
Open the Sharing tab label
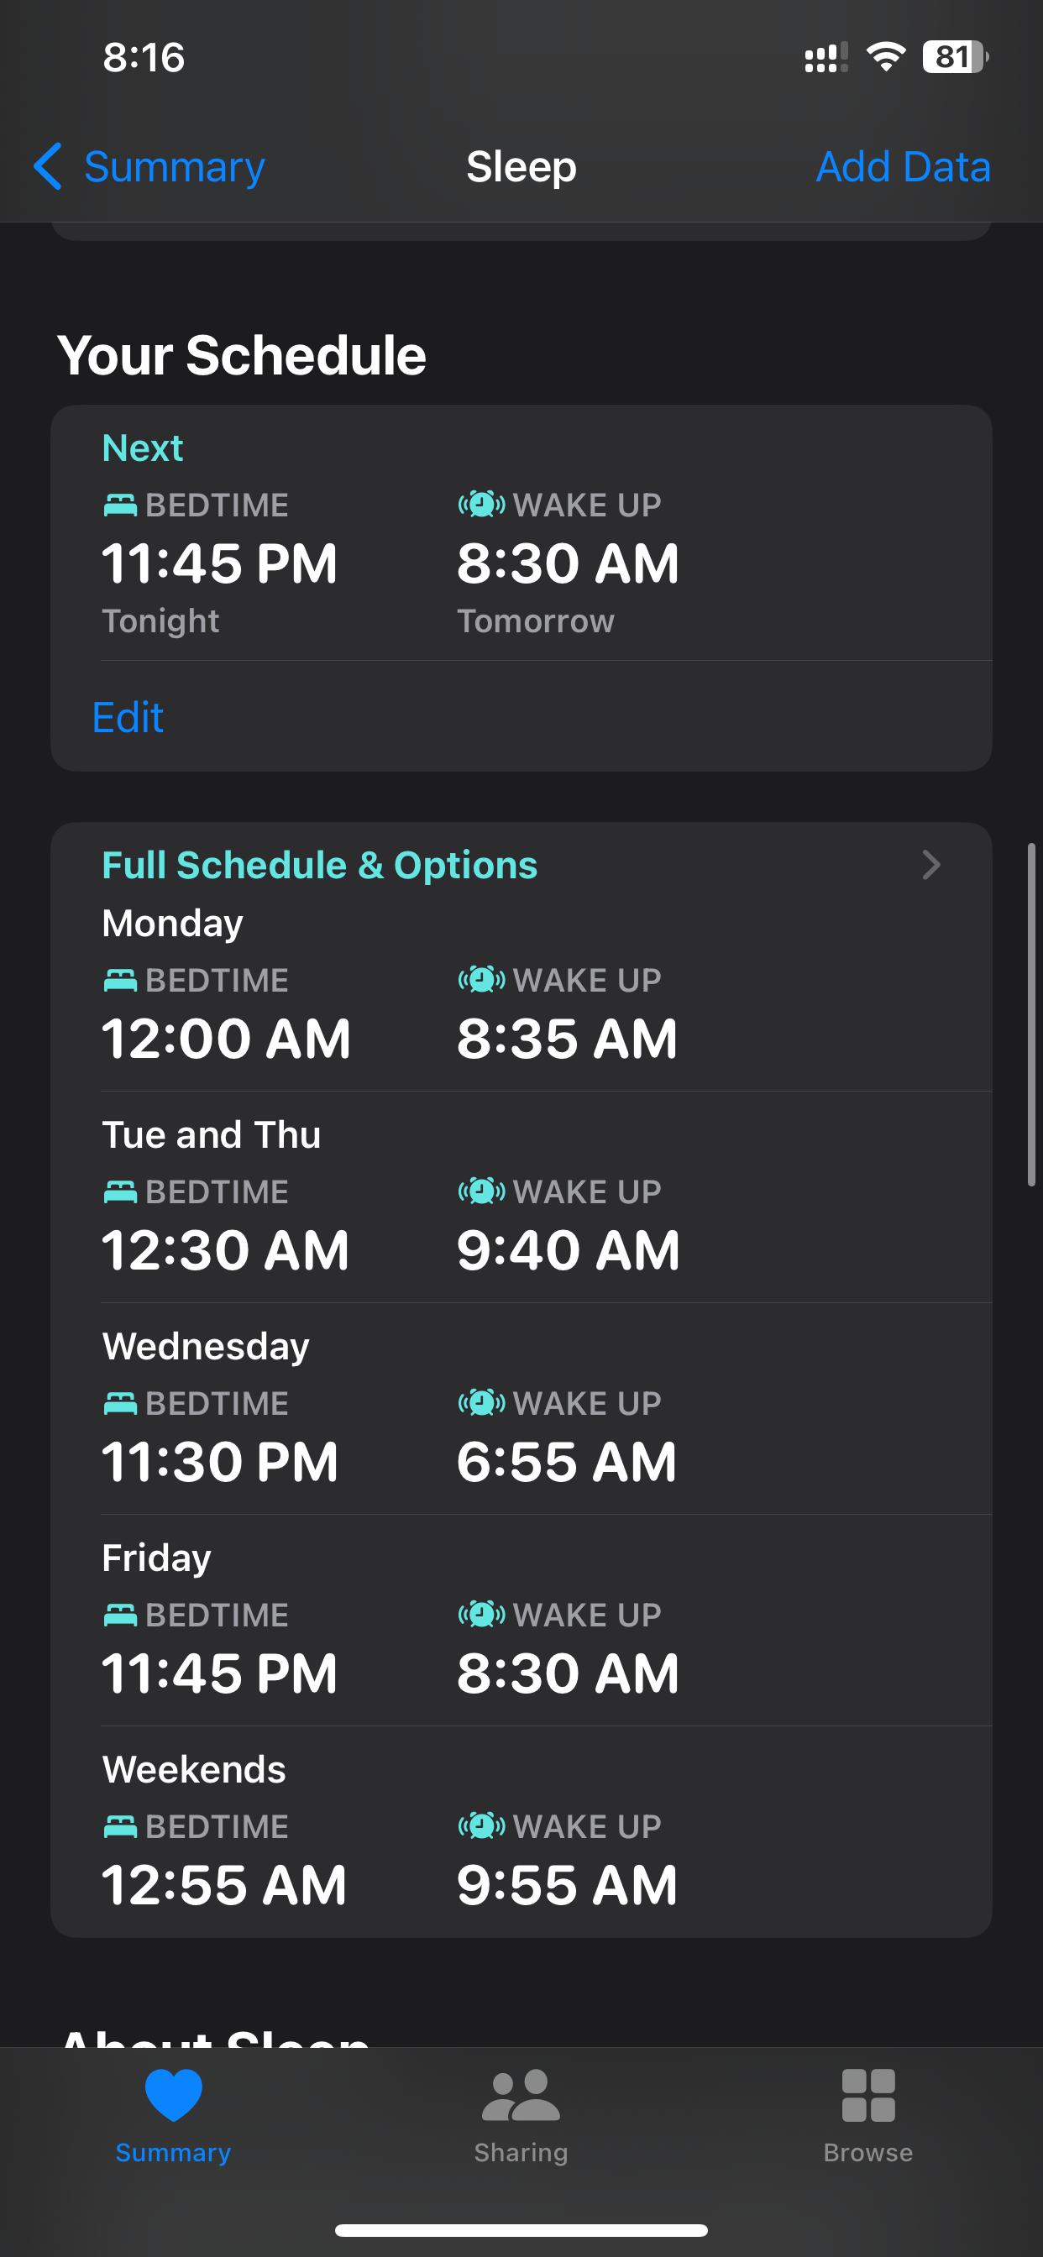pos(521,2152)
